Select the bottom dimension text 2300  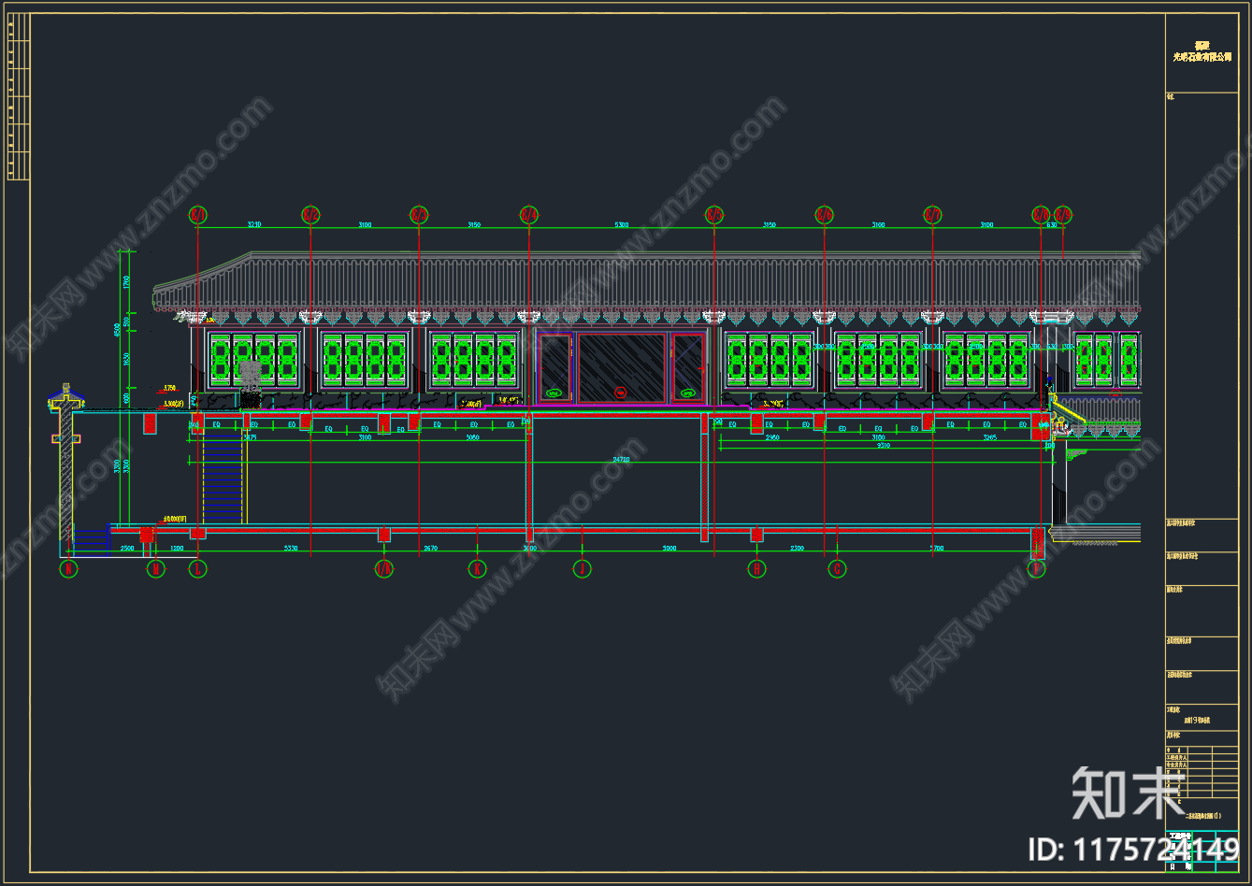797,549
